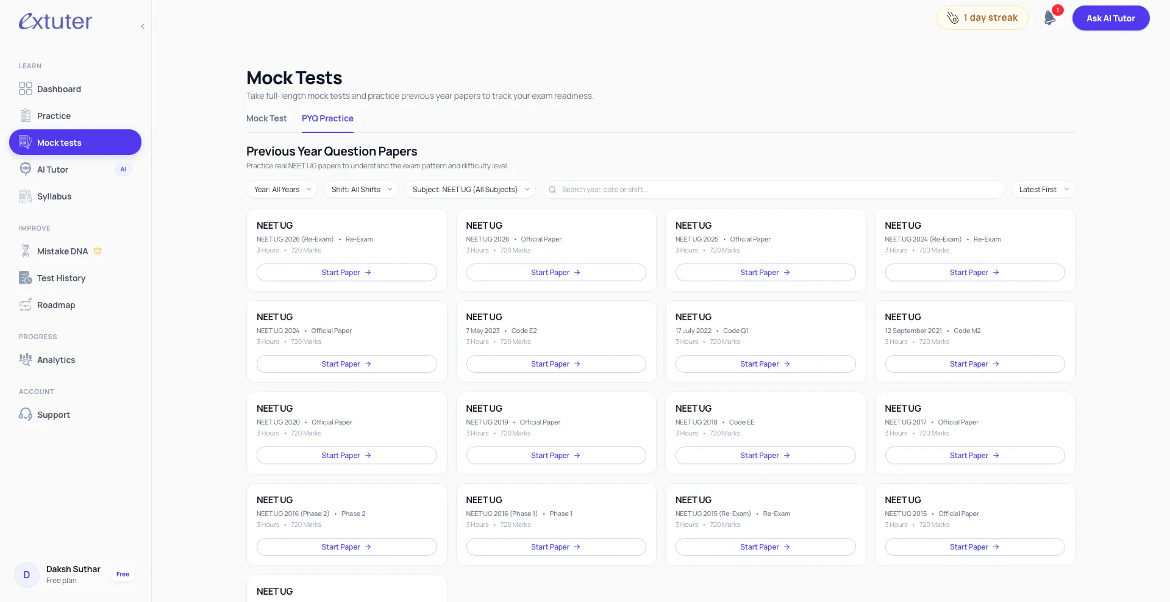Click the Extuter logo
Viewport: 1170px width, 602px height.
[x=55, y=21]
